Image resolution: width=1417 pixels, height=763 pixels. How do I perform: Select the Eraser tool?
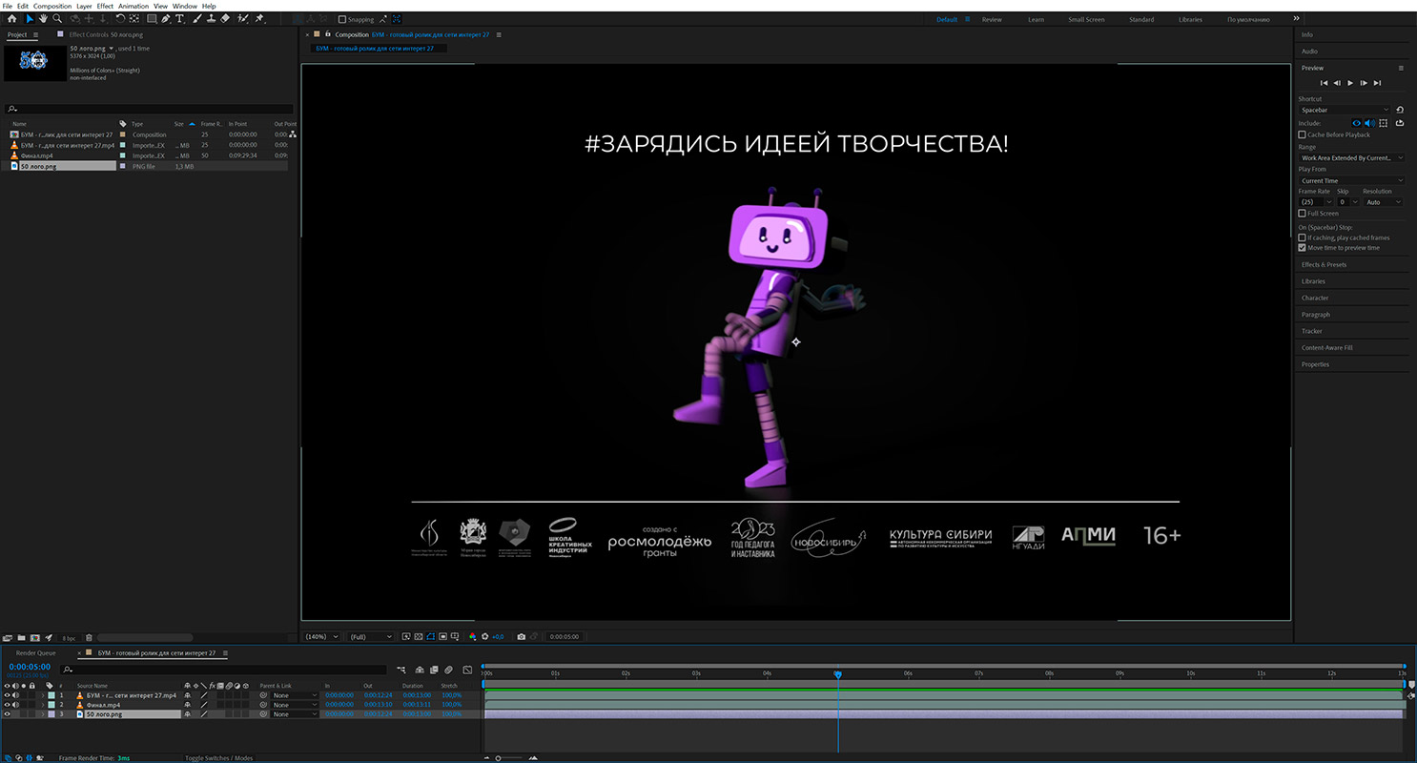click(x=225, y=18)
